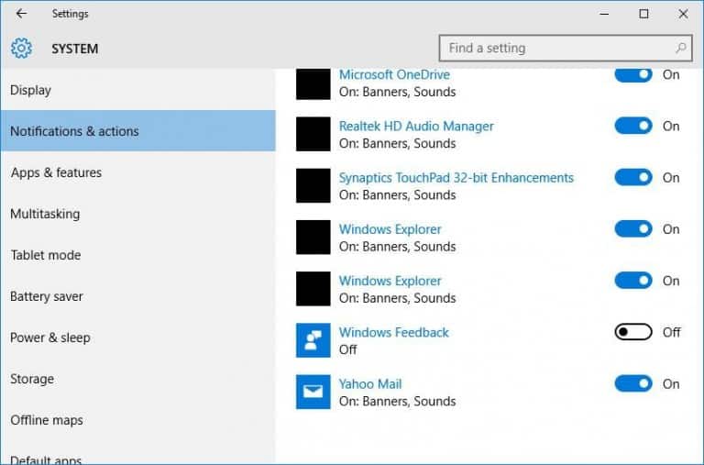Open Microsoft OneDrive notification options link
This screenshot has height=465, width=704.
tap(394, 74)
